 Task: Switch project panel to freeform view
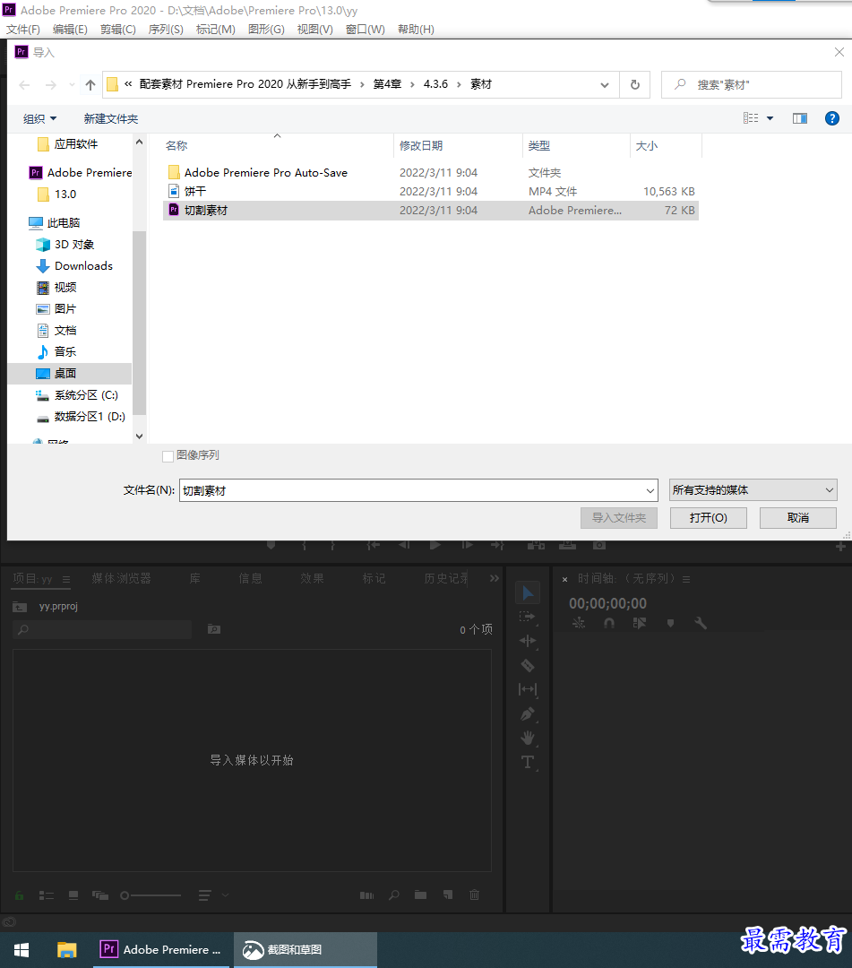click(x=100, y=895)
